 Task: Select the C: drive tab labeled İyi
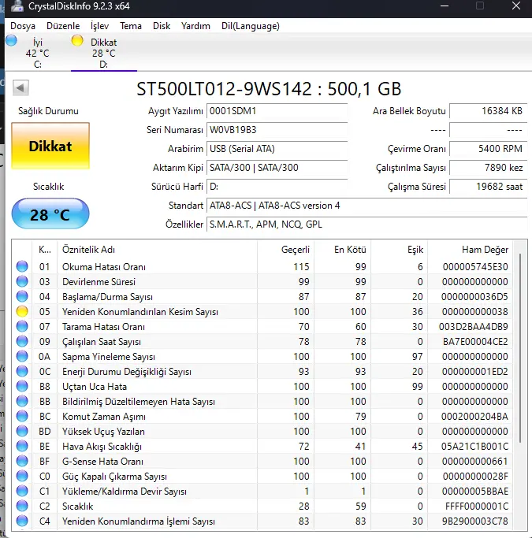(x=37, y=53)
